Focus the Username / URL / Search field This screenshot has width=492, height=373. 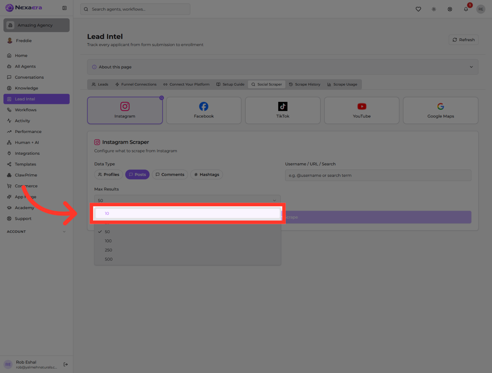tap(378, 175)
